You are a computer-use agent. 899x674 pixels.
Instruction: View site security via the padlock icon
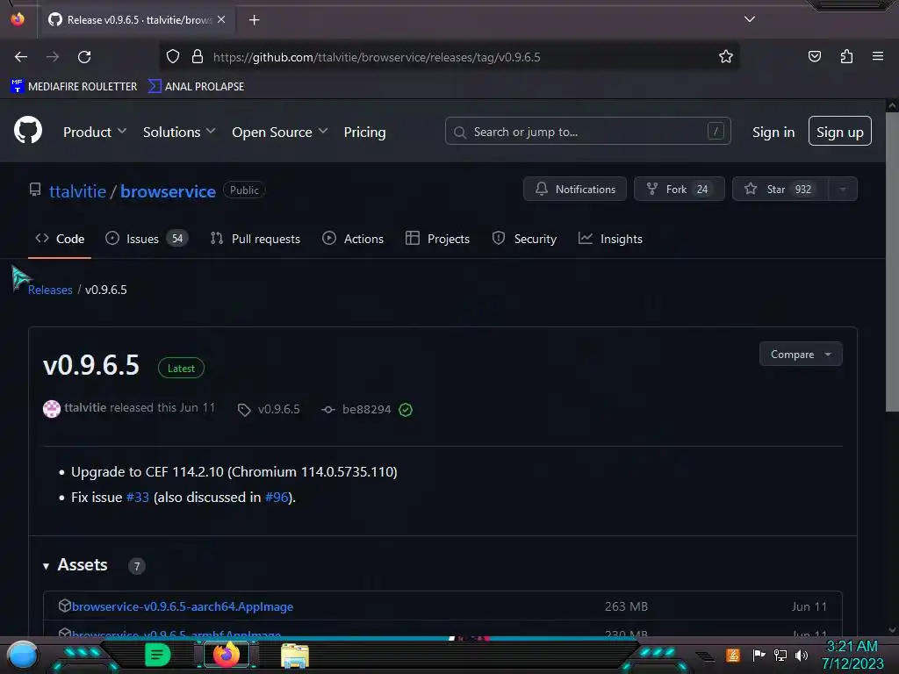click(x=198, y=57)
